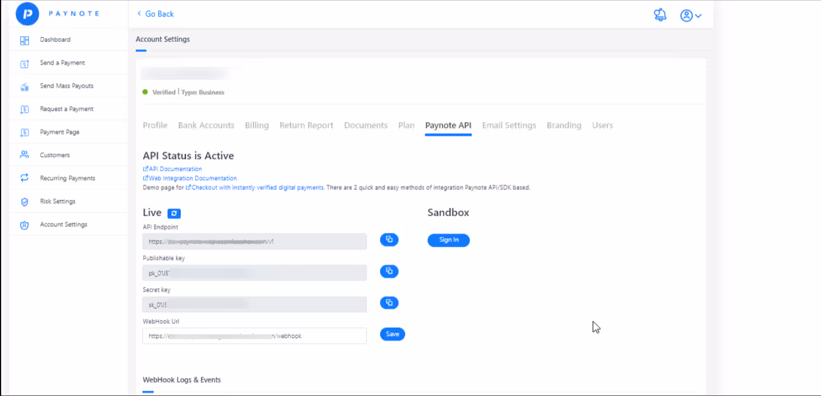Copy the API Endpoint value
This screenshot has height=396, width=821.
coord(389,239)
